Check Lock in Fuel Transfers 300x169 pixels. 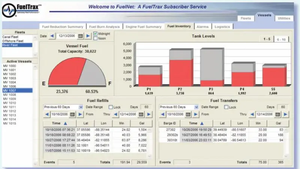226,107
